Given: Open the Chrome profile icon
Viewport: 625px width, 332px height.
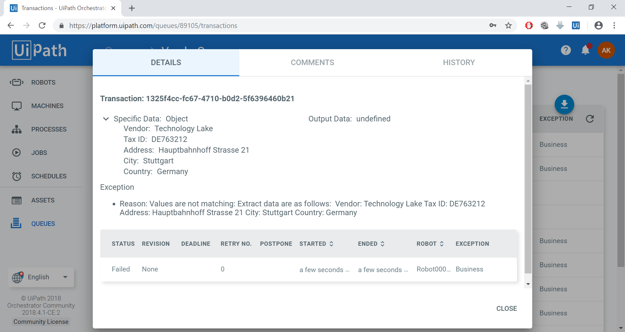Looking at the screenshot, I should coord(598,25).
